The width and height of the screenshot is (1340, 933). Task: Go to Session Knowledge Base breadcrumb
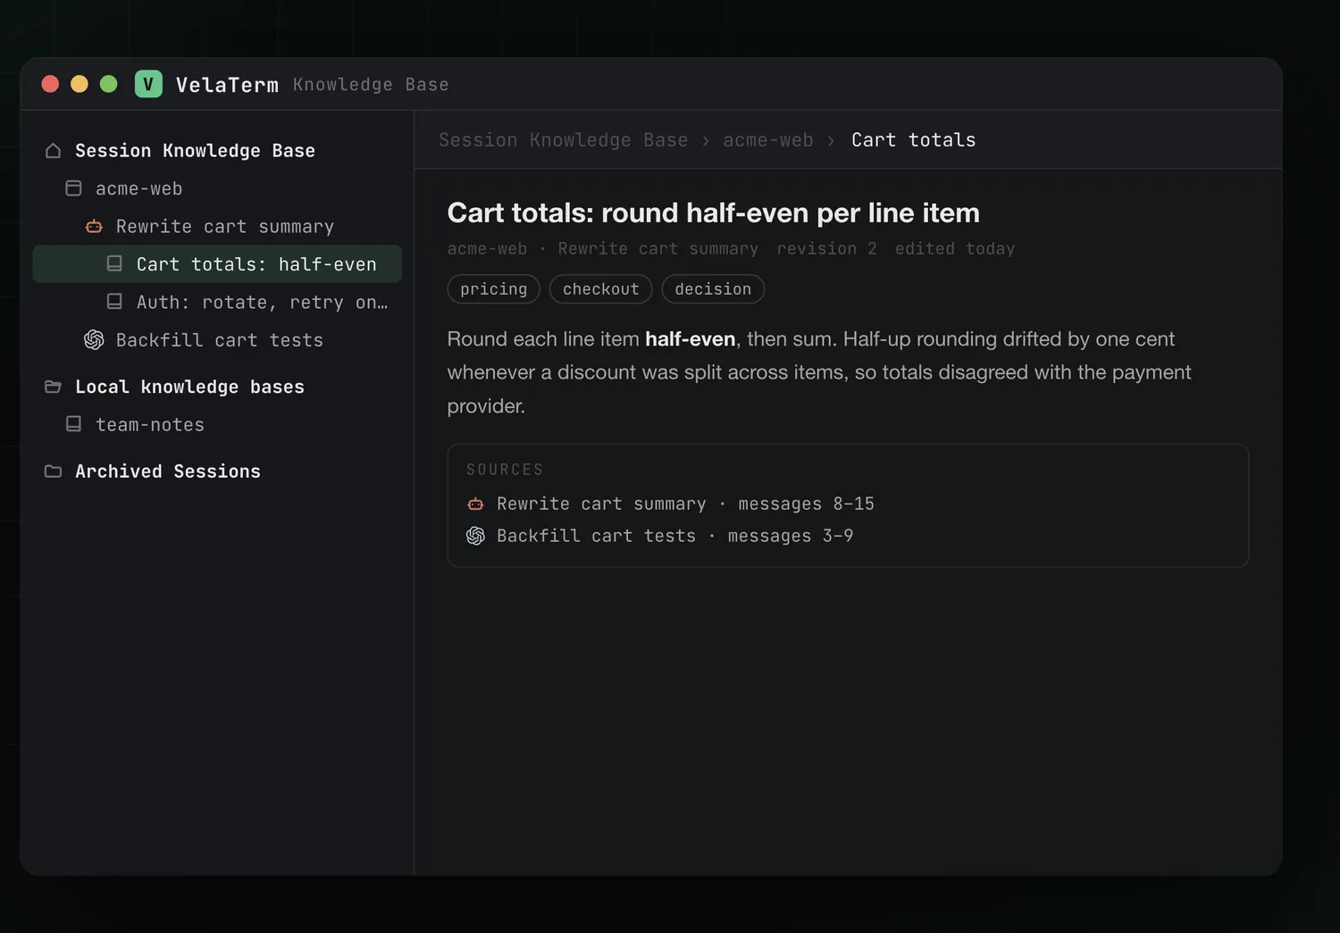coord(564,140)
